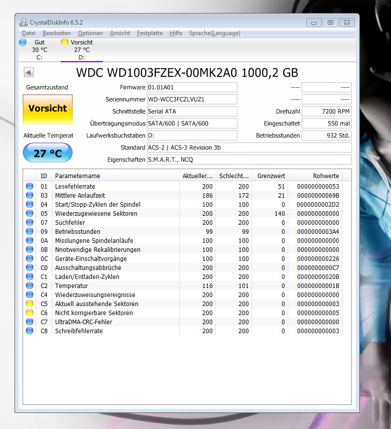
Task: Click the Schlecht... column header
Action: click(x=234, y=176)
